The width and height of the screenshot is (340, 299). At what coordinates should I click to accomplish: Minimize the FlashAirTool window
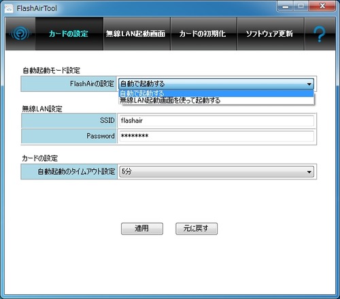(x=285, y=7)
